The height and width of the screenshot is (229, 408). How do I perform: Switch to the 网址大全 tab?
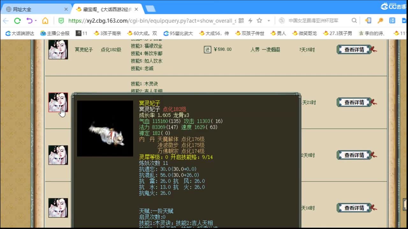tap(37, 9)
